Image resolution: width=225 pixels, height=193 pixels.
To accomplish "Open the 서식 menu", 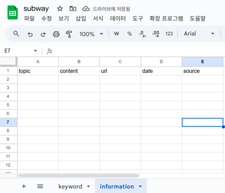I will pyautogui.click(x=98, y=19).
